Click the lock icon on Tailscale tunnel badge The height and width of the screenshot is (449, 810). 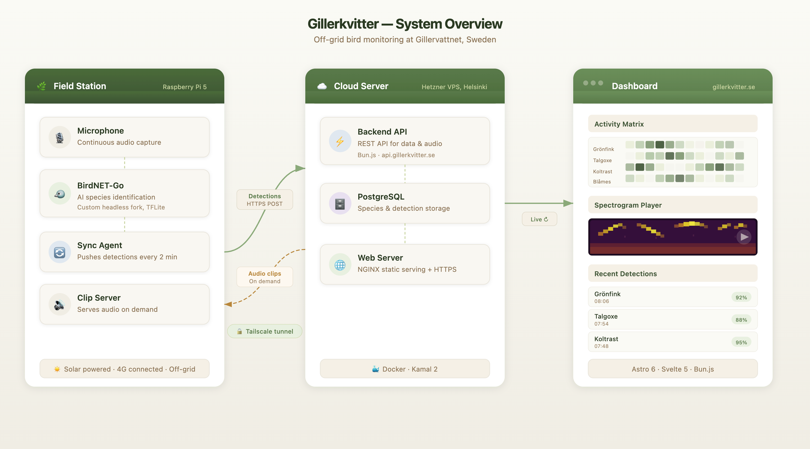(240, 331)
